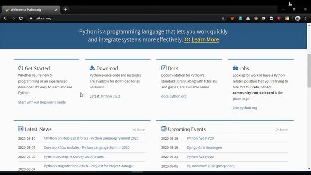
Task: Open More link in Upcoming Events
Action: [x=281, y=130]
